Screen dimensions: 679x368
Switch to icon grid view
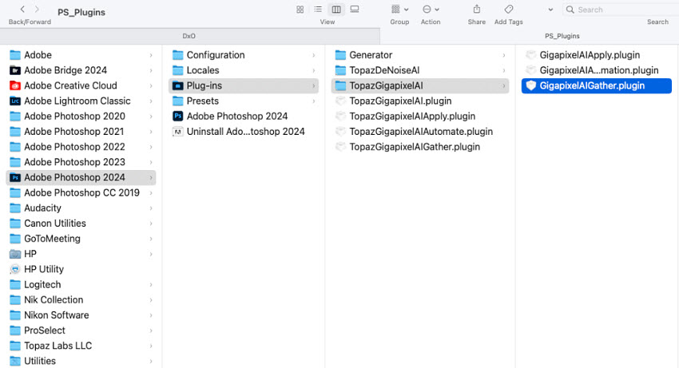click(x=300, y=10)
